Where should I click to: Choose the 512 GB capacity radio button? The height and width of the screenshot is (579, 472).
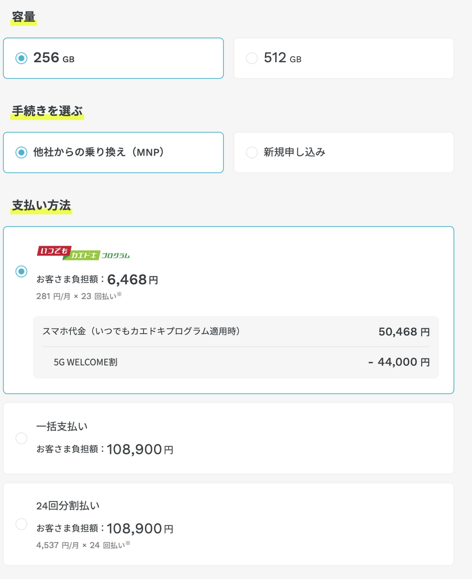tap(252, 58)
